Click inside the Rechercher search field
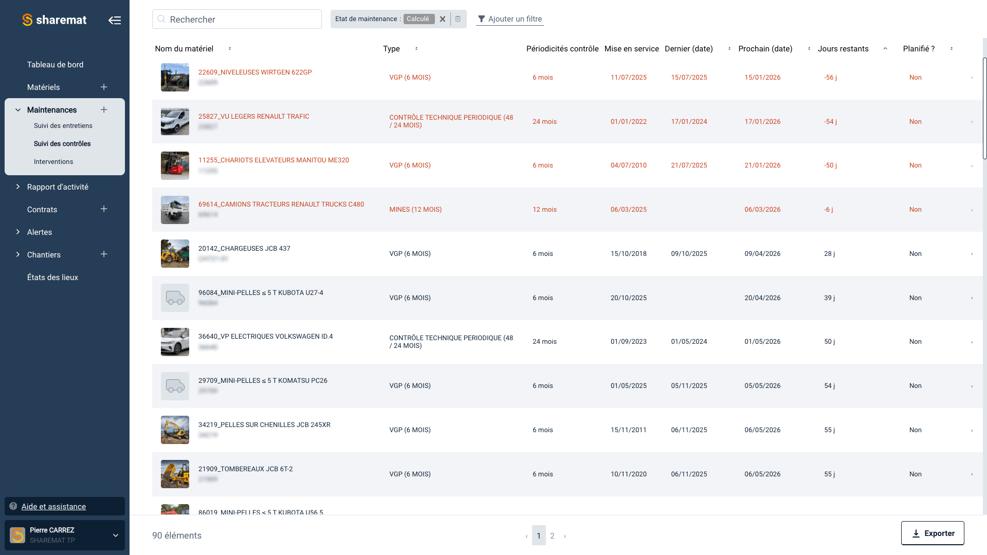987x555 pixels. pyautogui.click(x=236, y=18)
